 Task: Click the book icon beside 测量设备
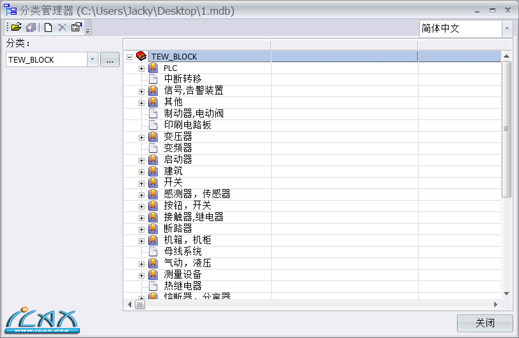[153, 275]
